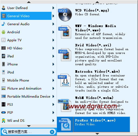Click the format list scroll-down arrow
Viewport: 138px width, 136px height.
coord(97,134)
